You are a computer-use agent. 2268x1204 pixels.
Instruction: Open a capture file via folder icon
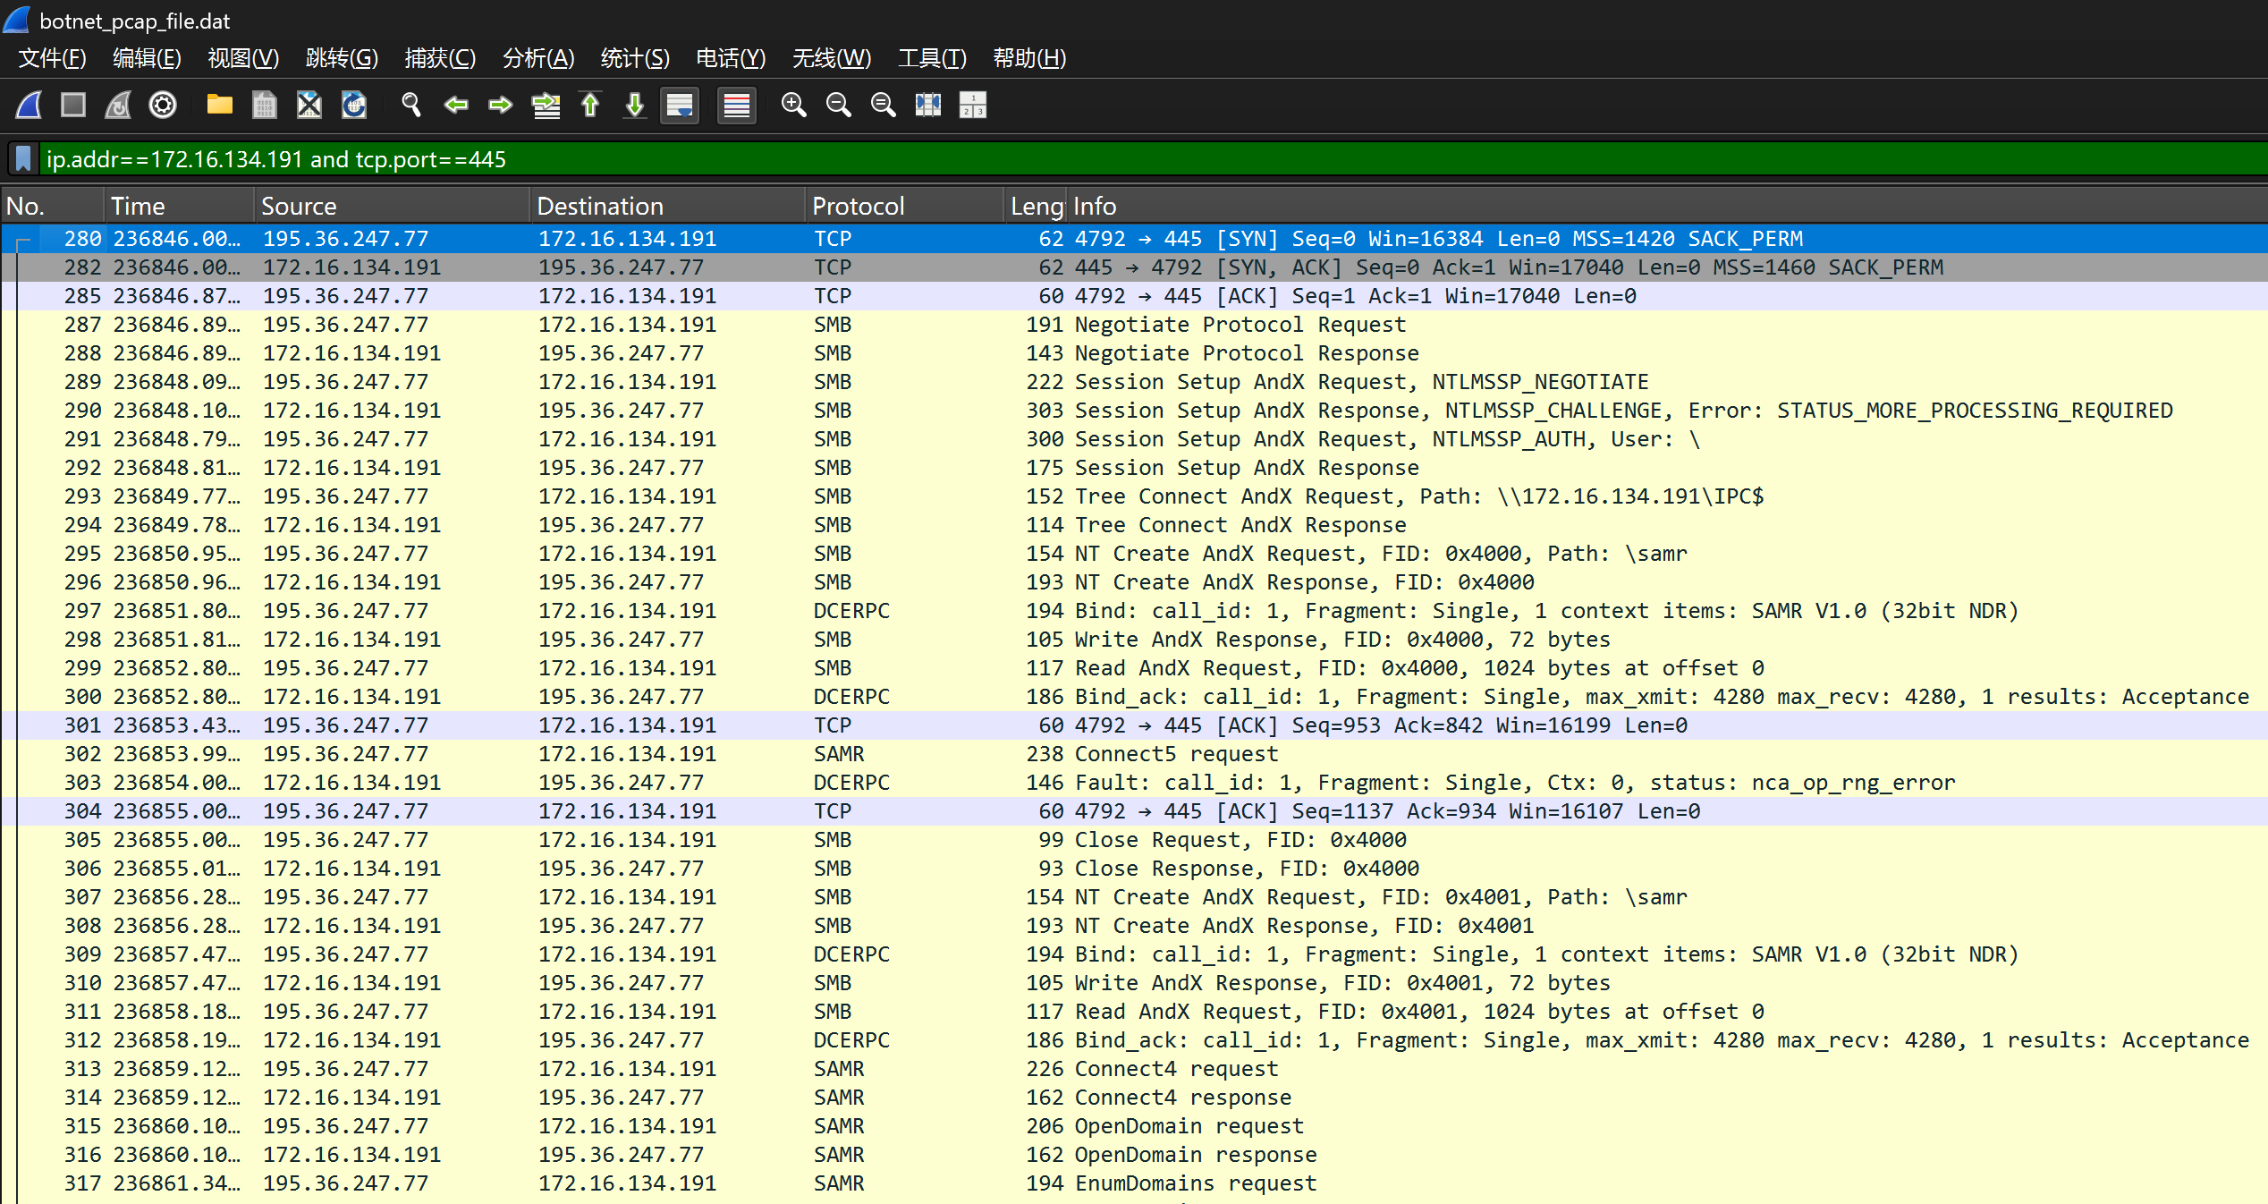tap(219, 106)
